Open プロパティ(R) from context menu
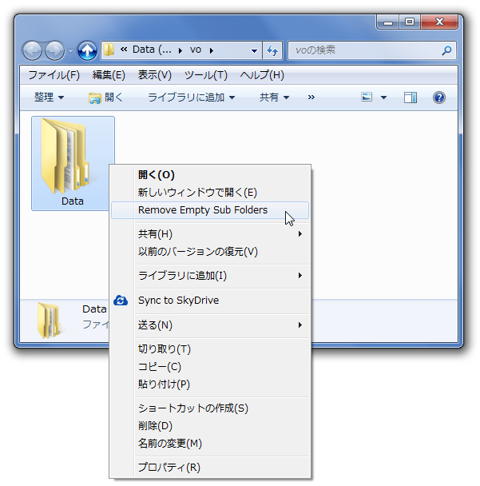This screenshot has height=486, width=480. point(210,467)
